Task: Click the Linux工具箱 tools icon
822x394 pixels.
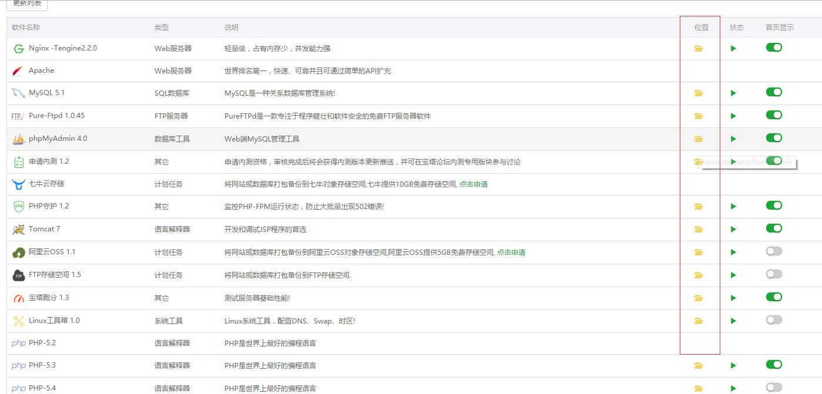Action: point(18,321)
